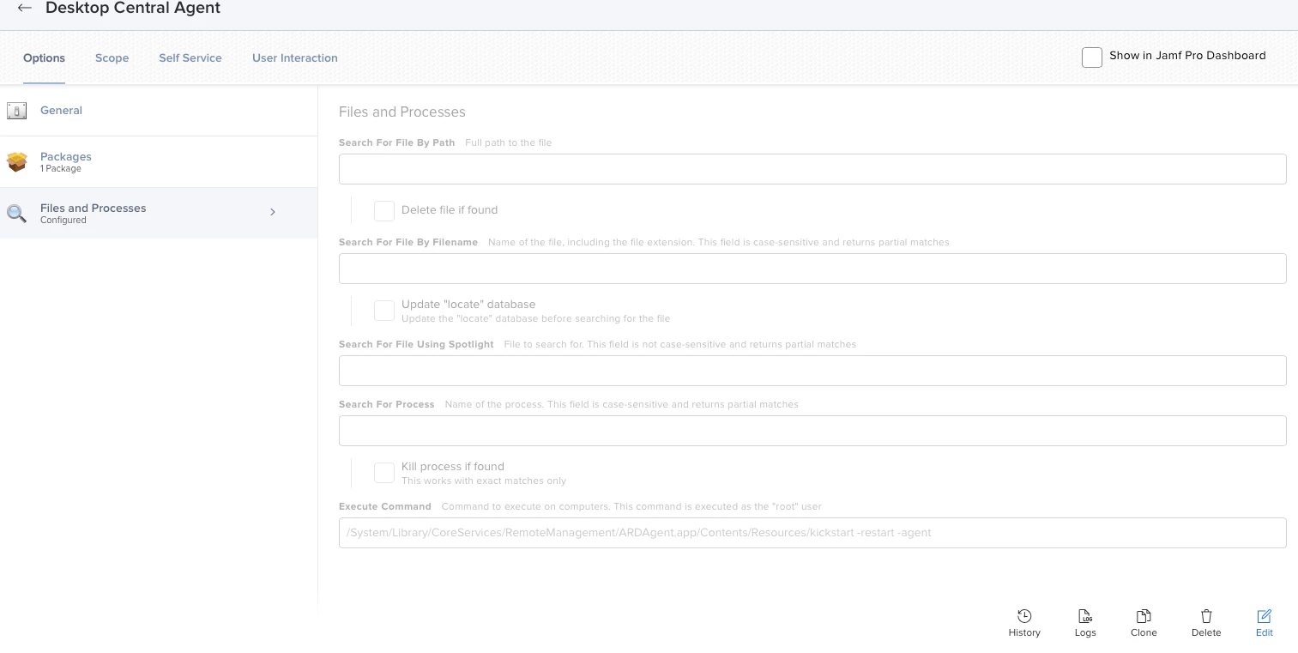Screen dimensions: 1298x653
Task: Click the "Configured" status text
Action: click(63, 221)
